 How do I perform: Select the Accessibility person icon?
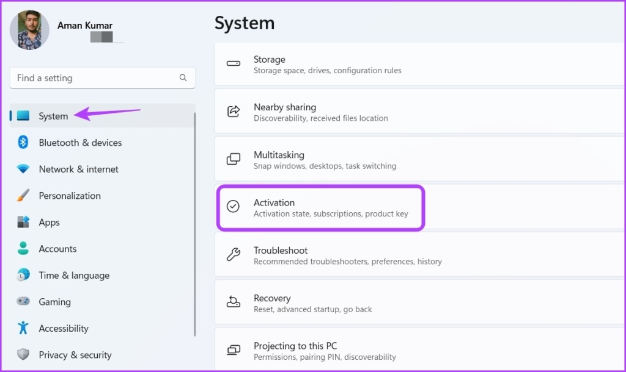[x=23, y=328]
